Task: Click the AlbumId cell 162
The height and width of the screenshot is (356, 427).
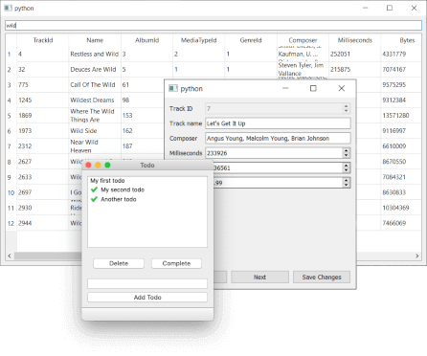Action: pos(143,131)
